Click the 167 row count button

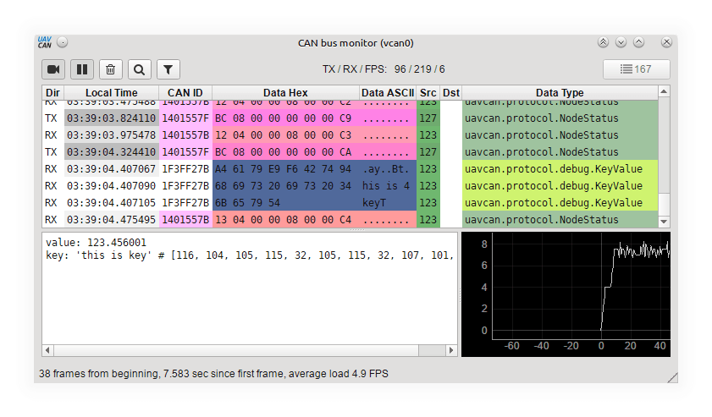tap(636, 69)
